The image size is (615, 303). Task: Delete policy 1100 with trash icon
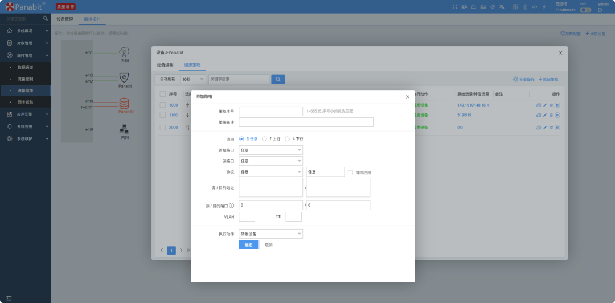click(551, 115)
